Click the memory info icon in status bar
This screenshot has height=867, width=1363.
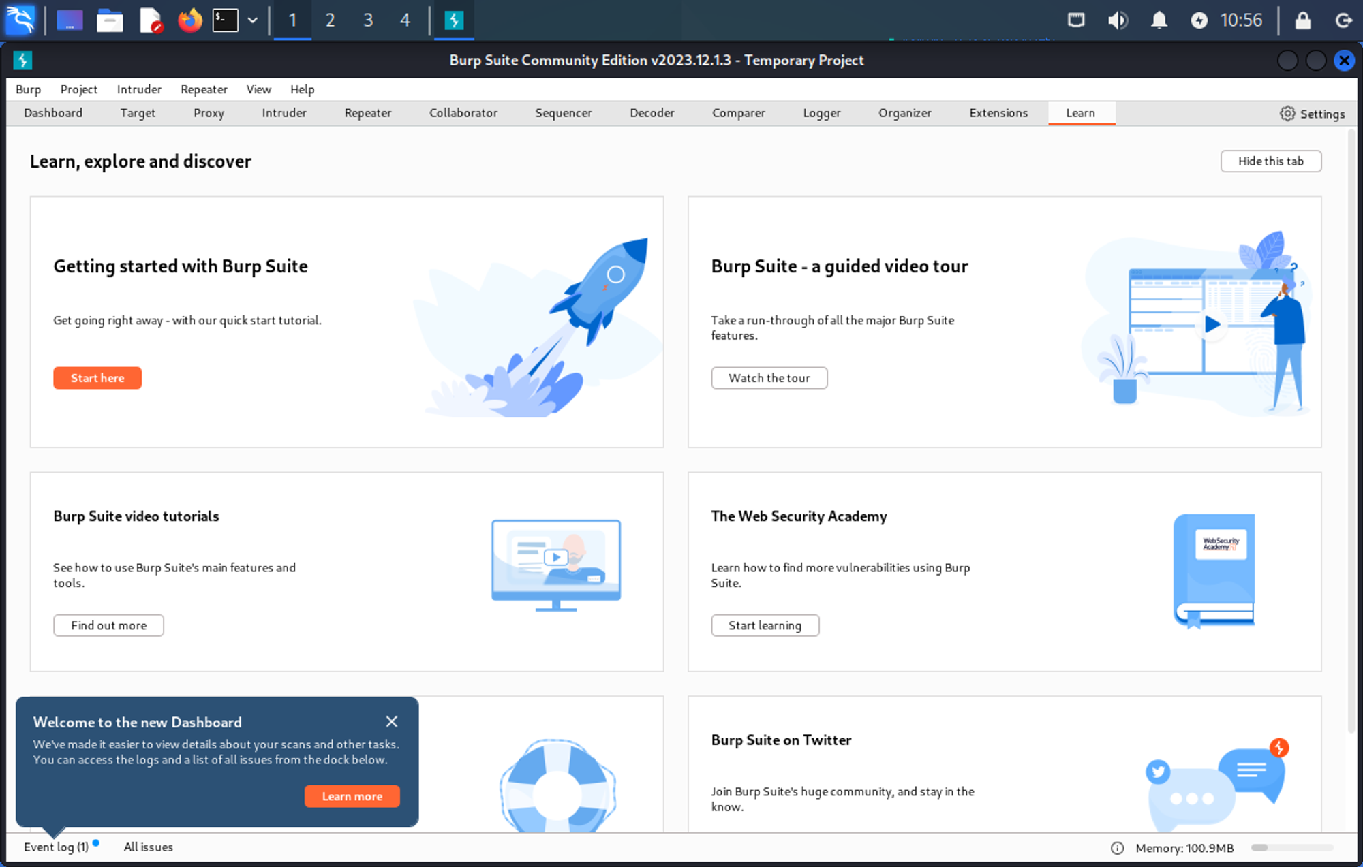click(x=1117, y=848)
